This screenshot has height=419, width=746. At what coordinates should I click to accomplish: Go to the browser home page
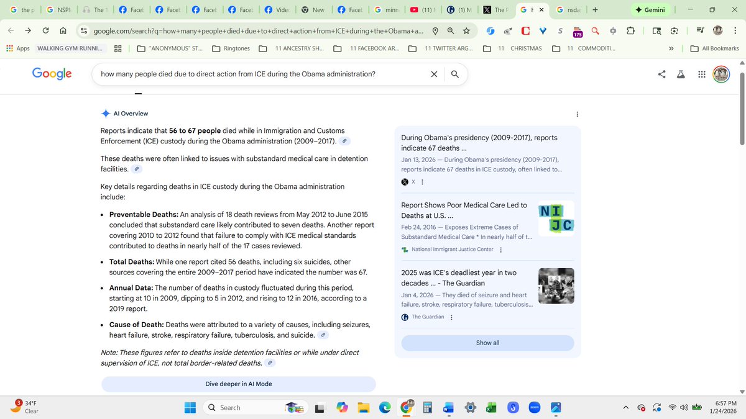click(x=63, y=31)
